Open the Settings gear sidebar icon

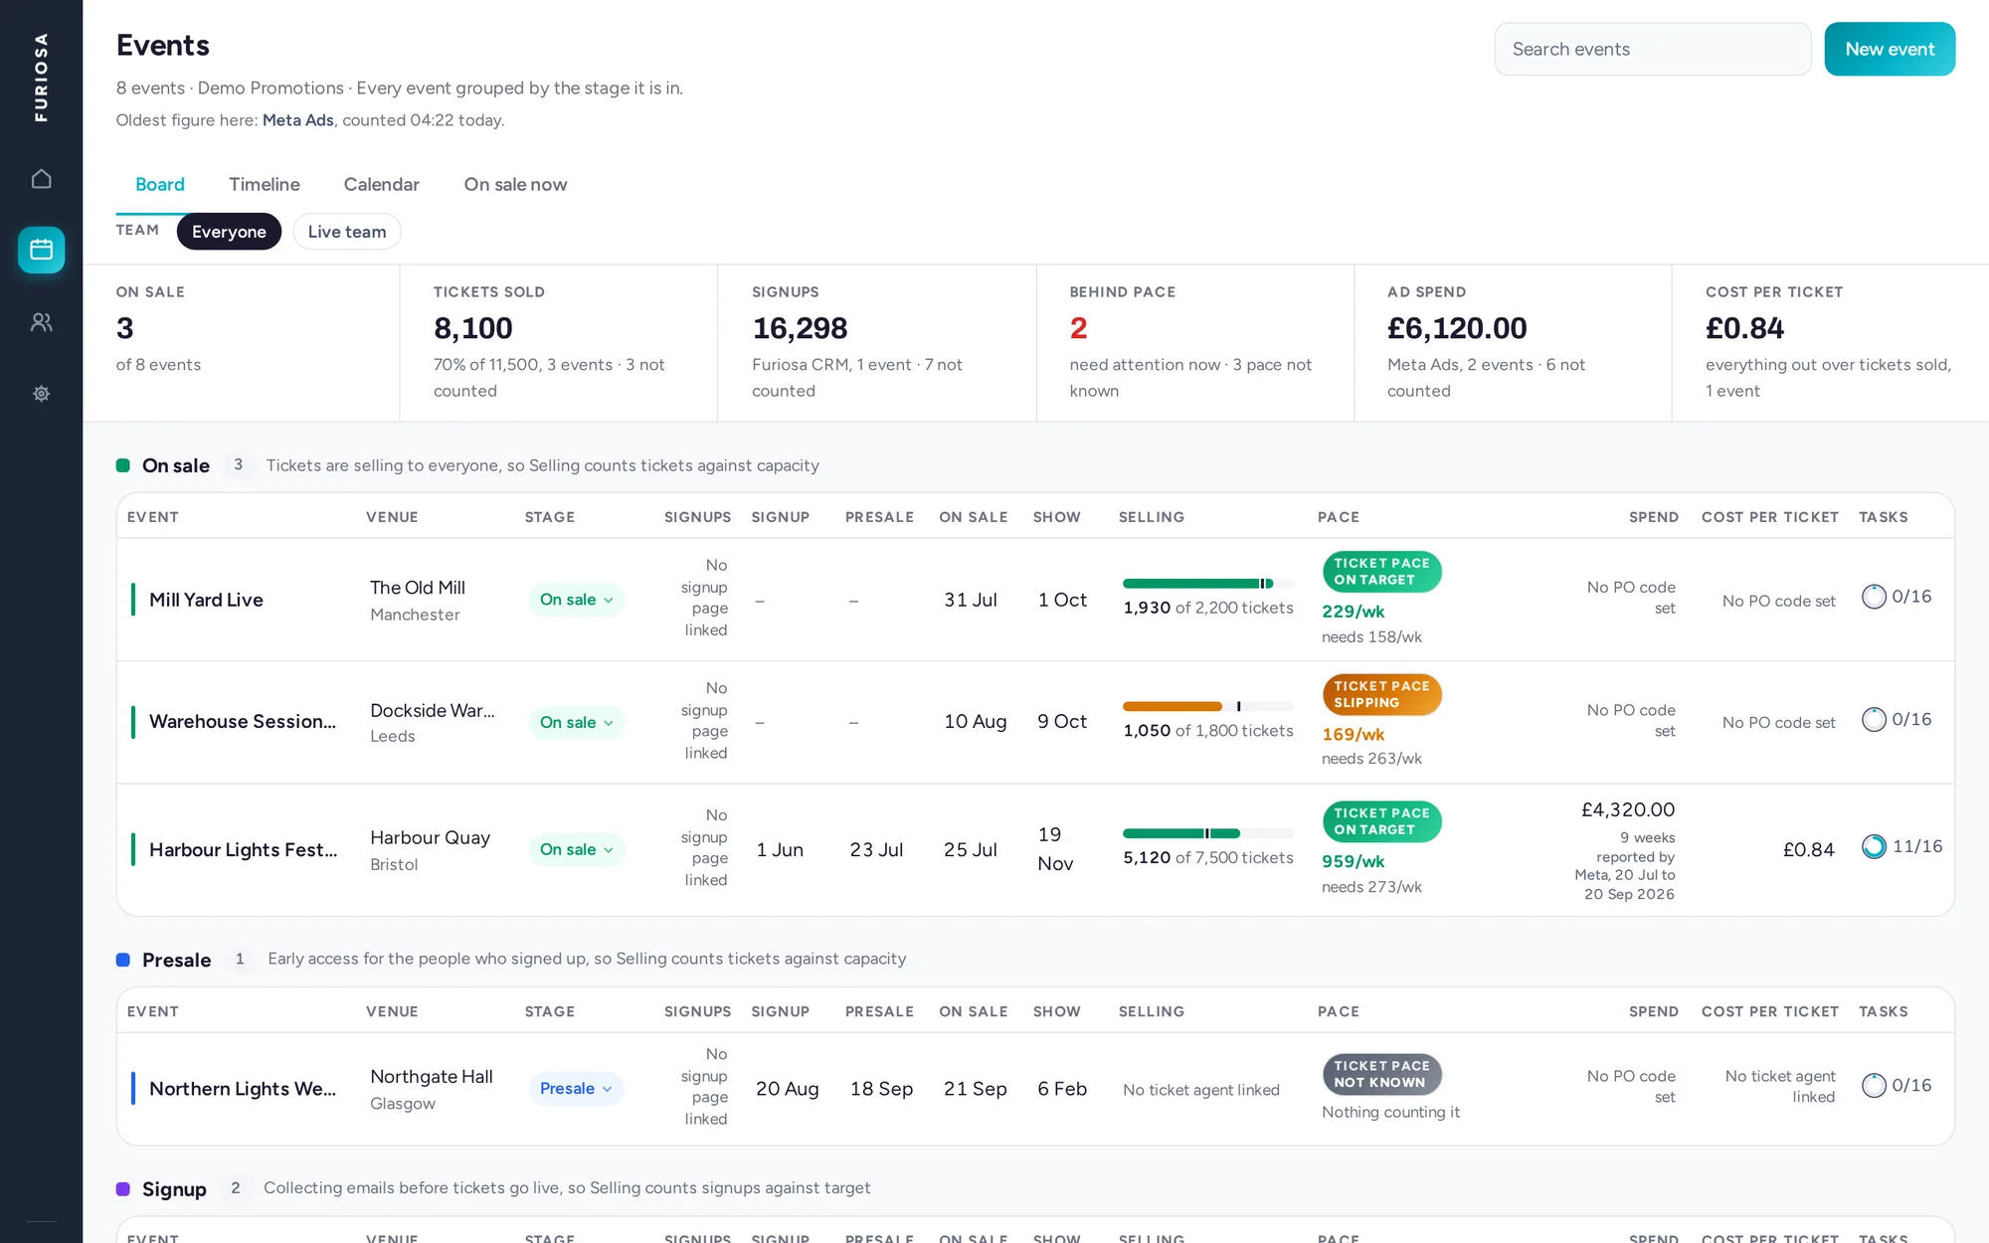[x=41, y=394]
